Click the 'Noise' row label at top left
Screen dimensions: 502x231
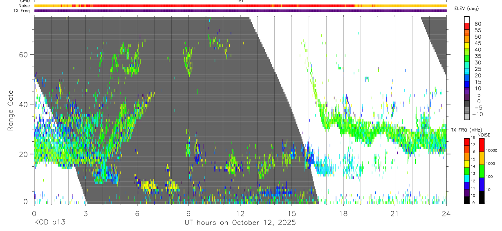24,6
